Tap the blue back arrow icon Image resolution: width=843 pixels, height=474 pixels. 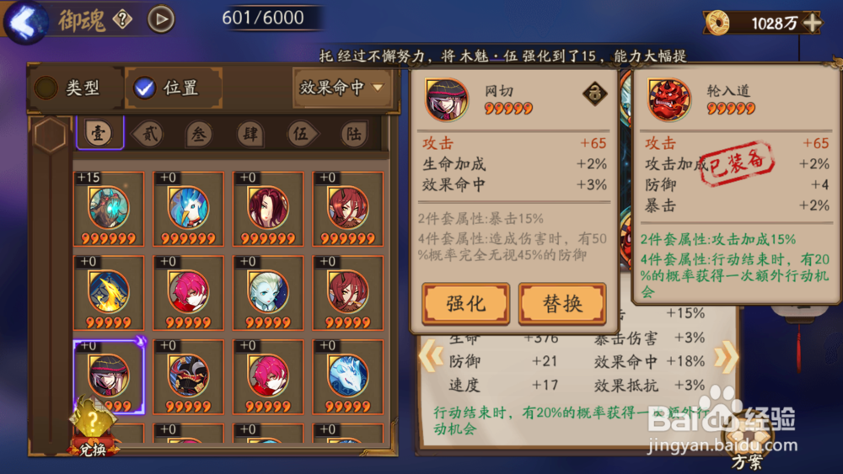click(24, 22)
